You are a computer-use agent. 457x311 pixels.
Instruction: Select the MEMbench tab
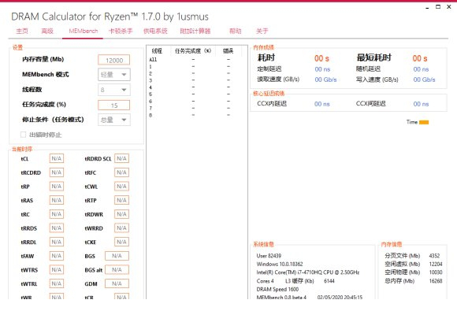click(x=84, y=31)
